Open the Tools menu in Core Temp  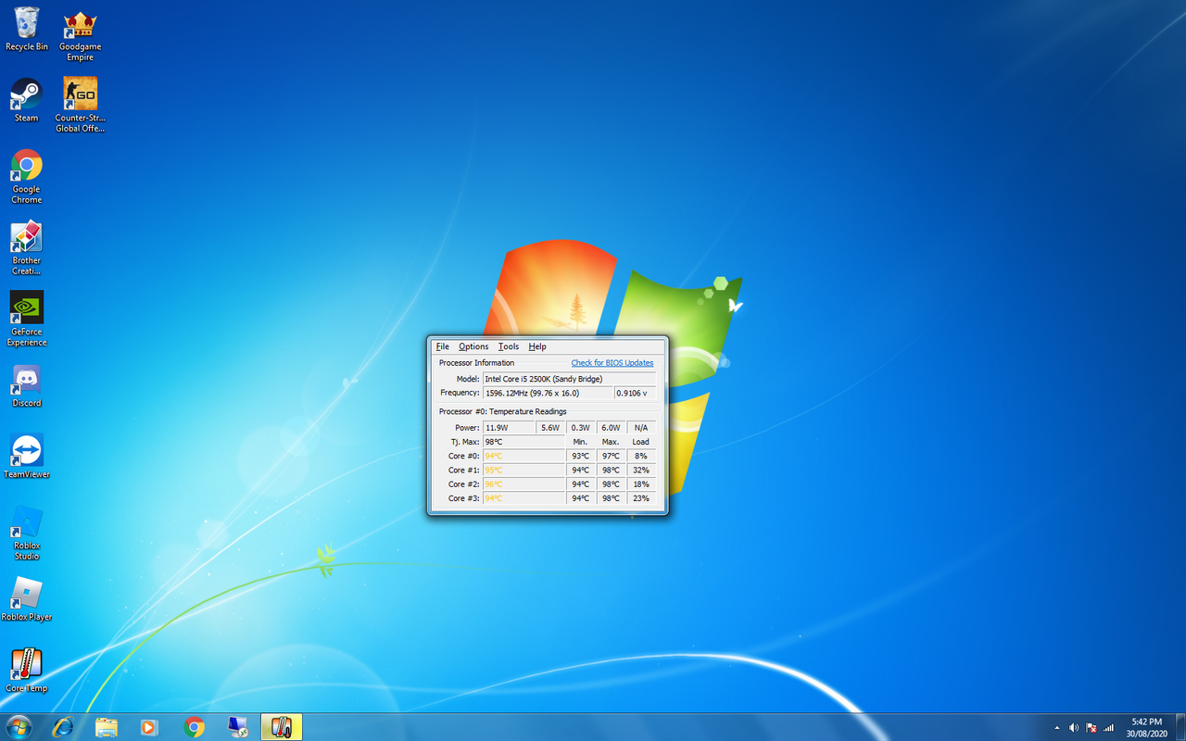click(x=509, y=346)
